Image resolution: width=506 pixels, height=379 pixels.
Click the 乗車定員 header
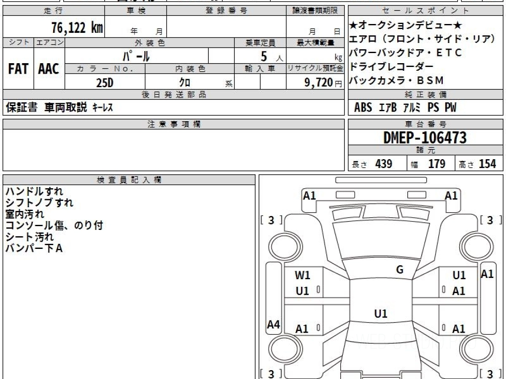pyautogui.click(x=260, y=43)
